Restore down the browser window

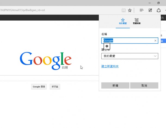click(x=158, y=3)
